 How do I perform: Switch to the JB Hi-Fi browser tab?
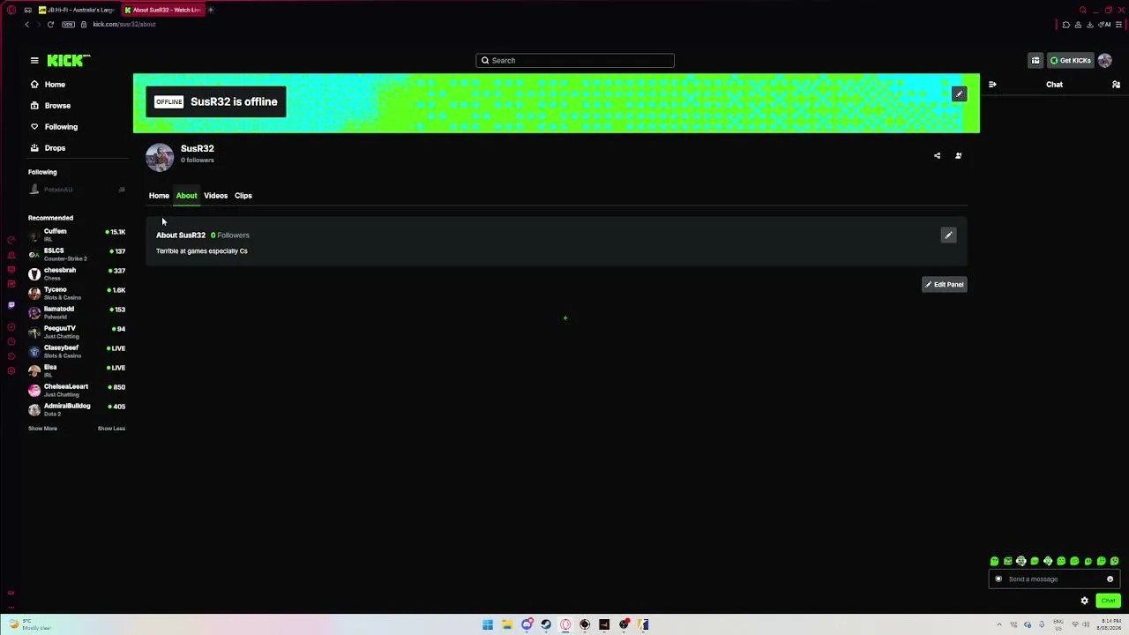pyautogui.click(x=76, y=10)
